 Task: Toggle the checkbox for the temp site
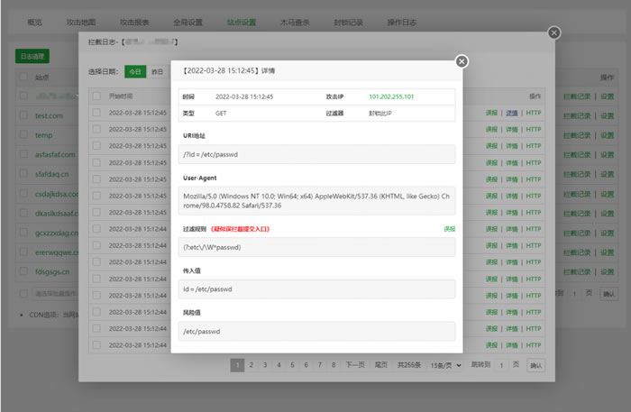(x=24, y=134)
